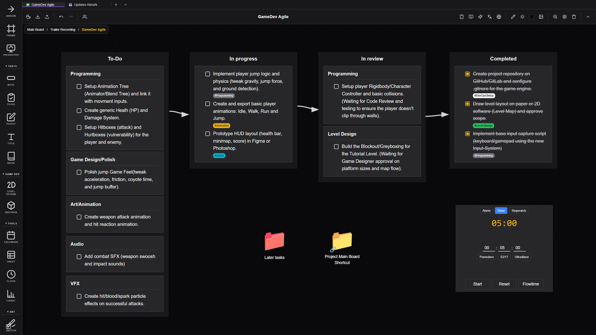Check 'Create hit/blood/spark particle' task
The height and width of the screenshot is (335, 596).
click(79, 296)
